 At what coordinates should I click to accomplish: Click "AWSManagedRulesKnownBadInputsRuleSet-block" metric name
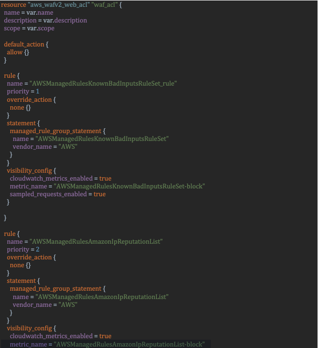click(129, 186)
